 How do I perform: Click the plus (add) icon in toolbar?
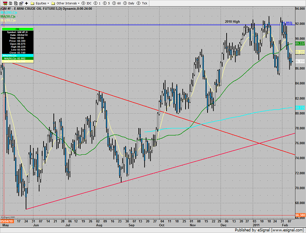click(26, 2)
